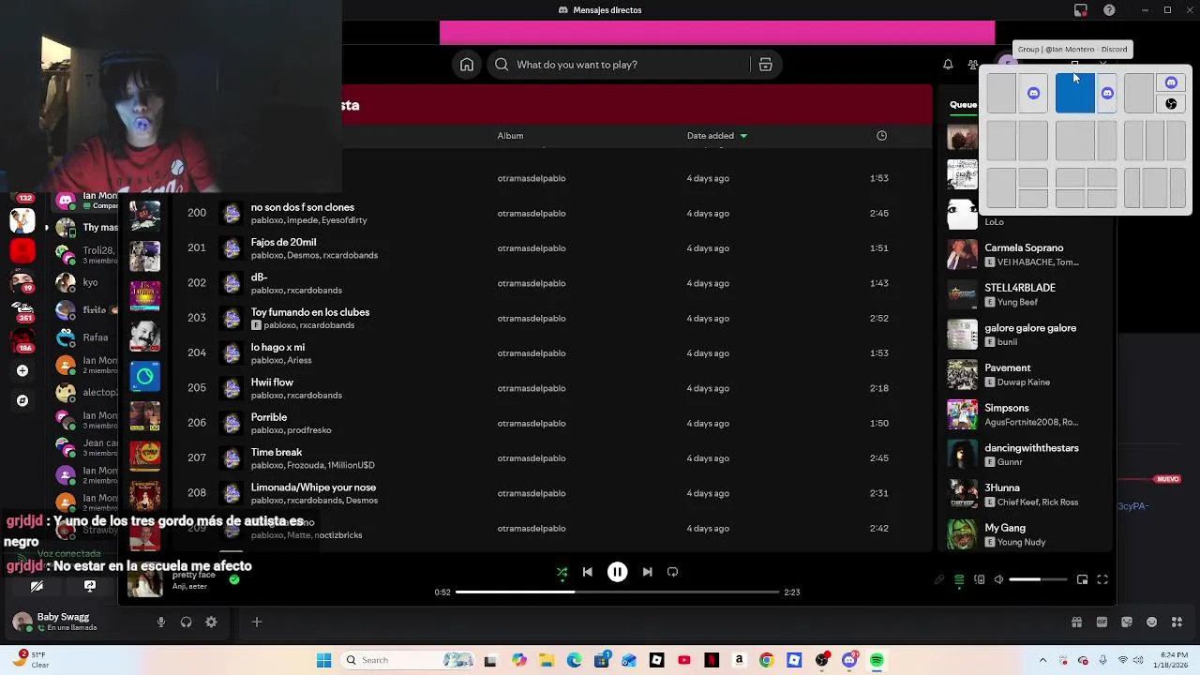The height and width of the screenshot is (675, 1200).
Task: Adjust the Spotify volume slider
Action: 1038,580
